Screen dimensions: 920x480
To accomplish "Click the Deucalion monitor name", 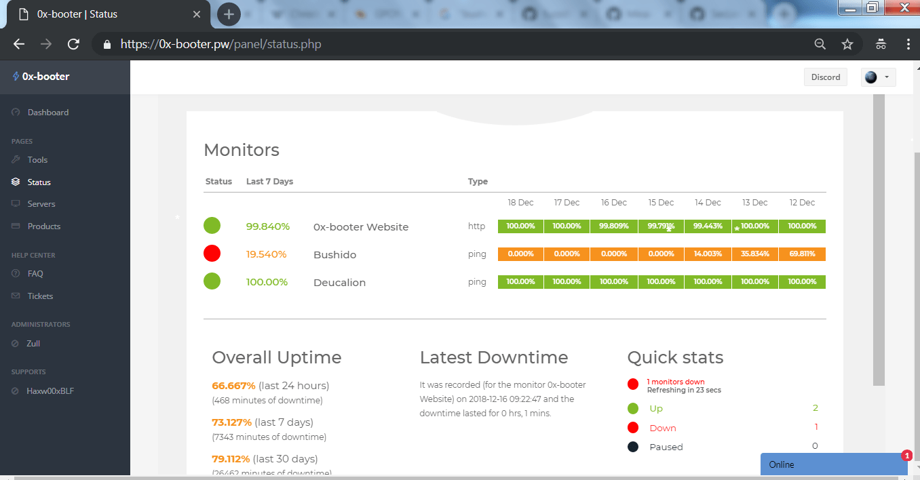I will coord(339,283).
